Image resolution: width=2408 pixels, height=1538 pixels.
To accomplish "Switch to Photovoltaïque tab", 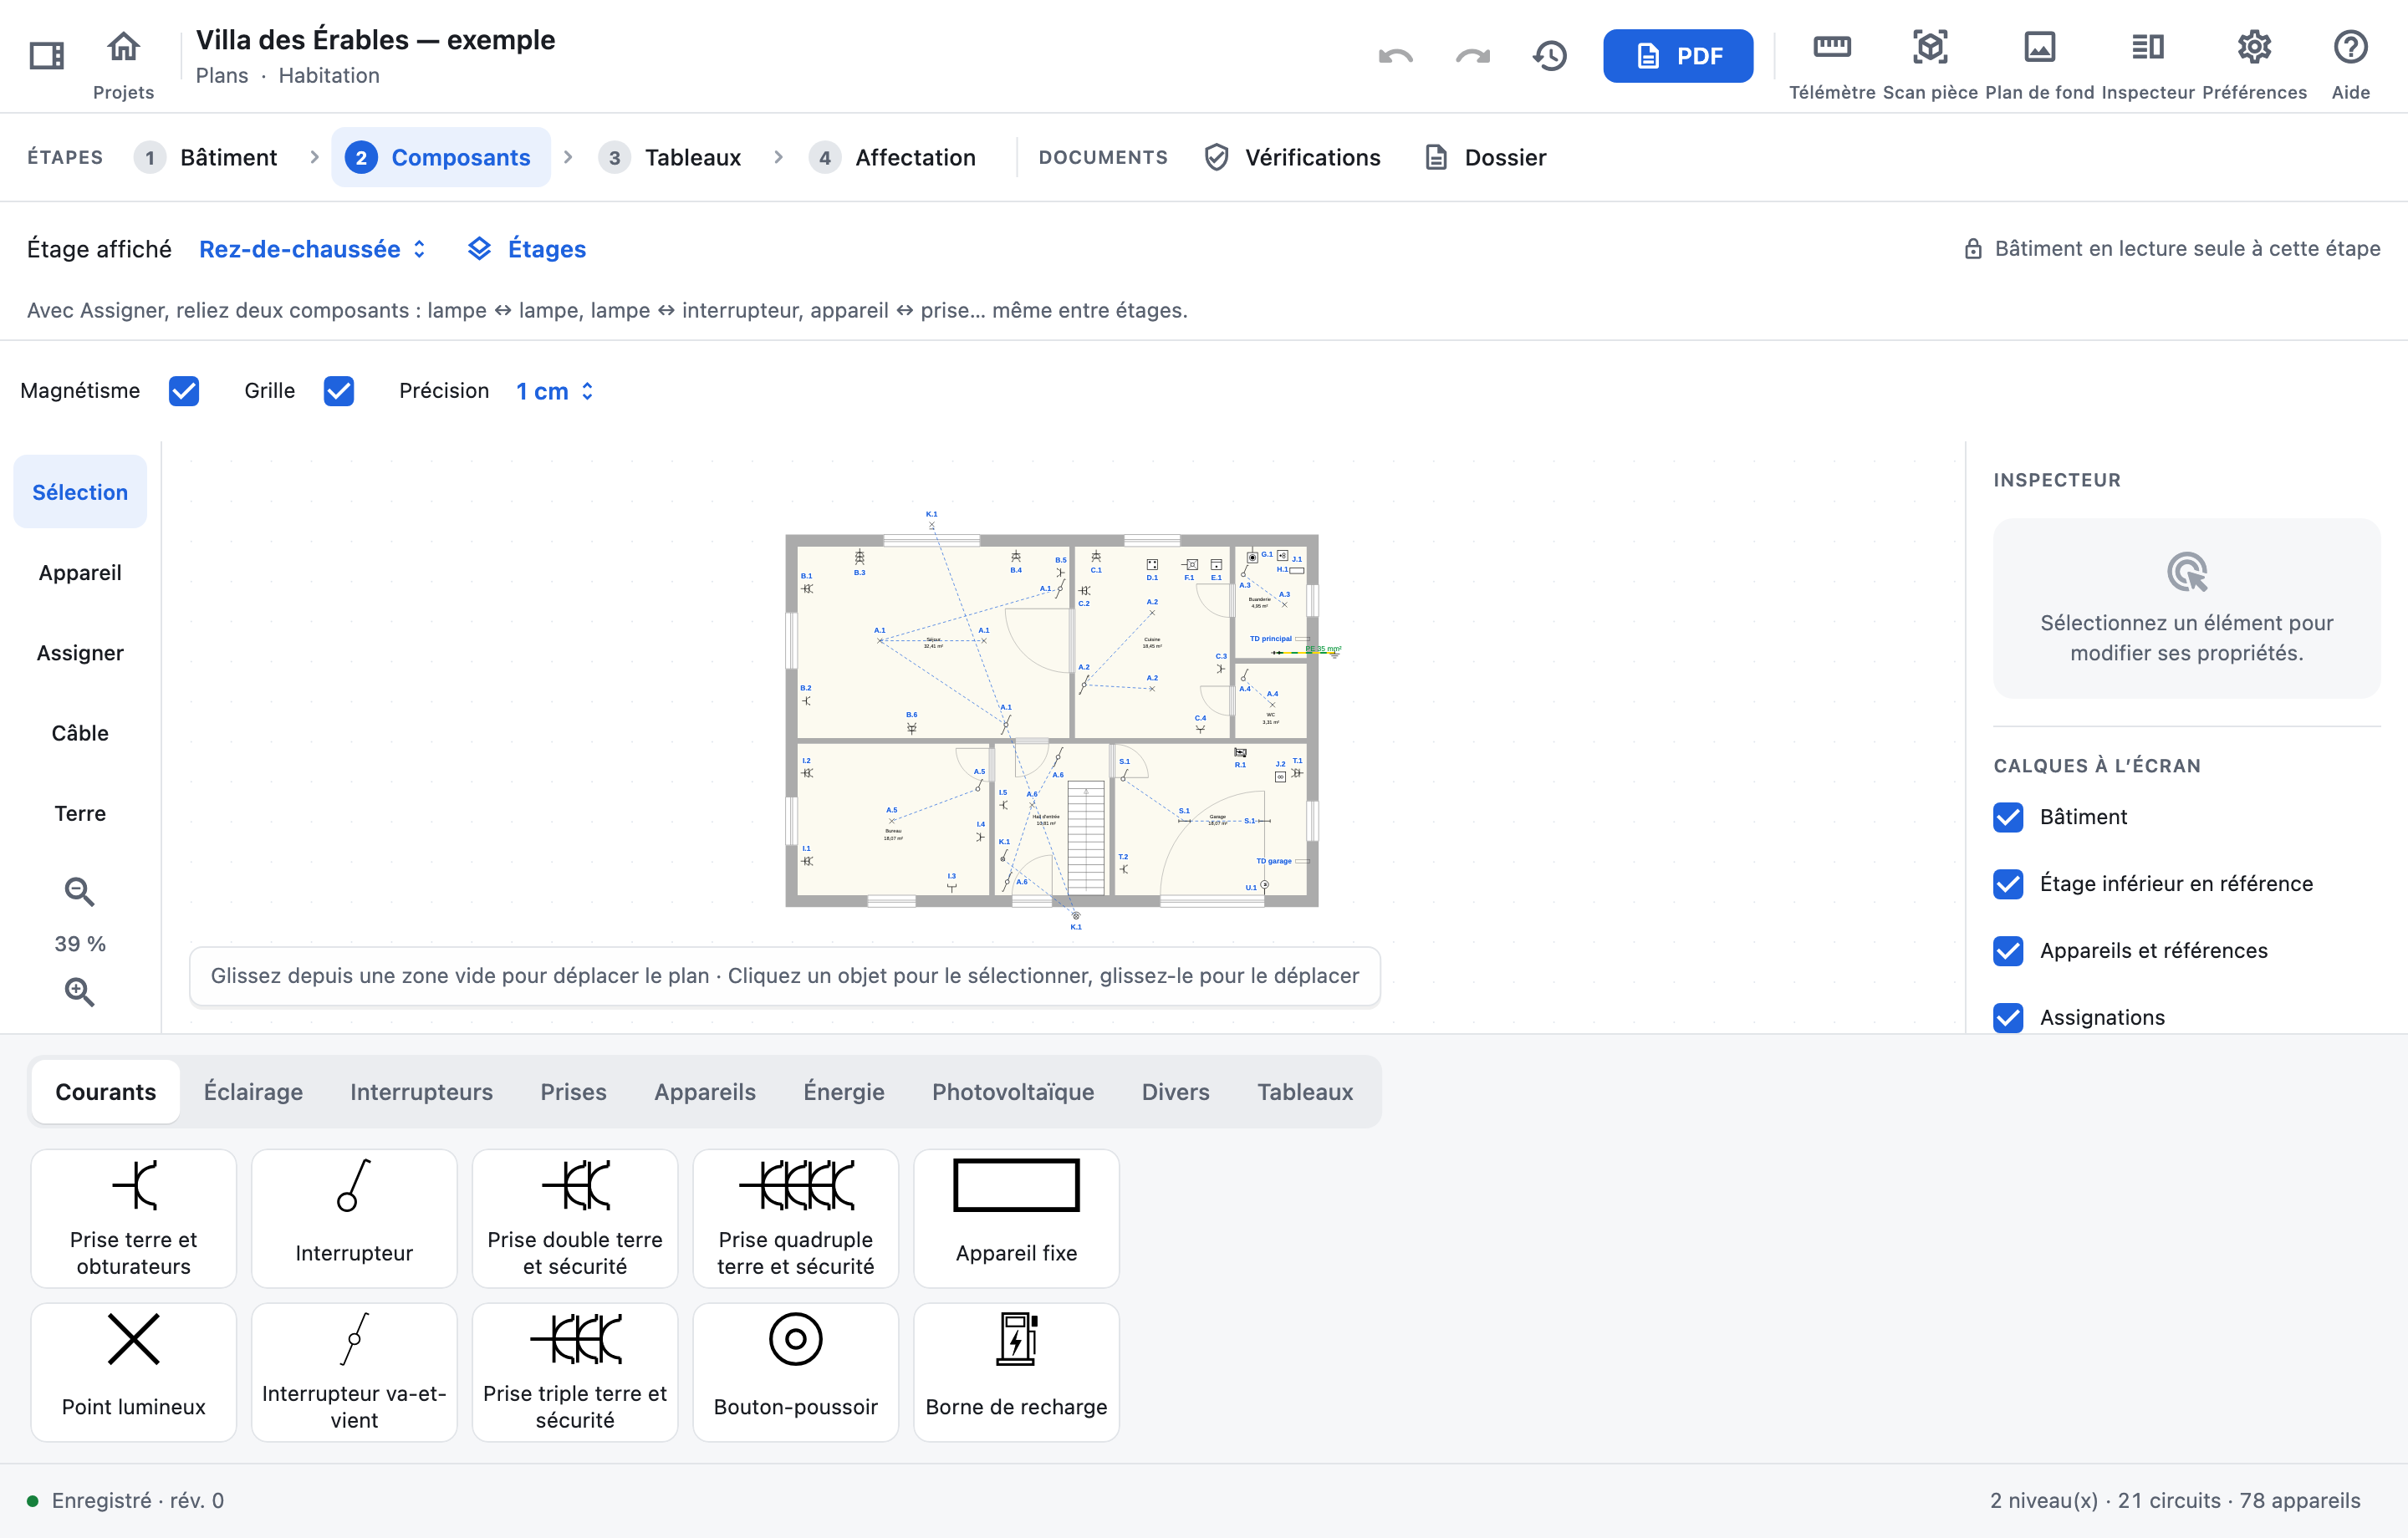I will click(x=1013, y=1092).
